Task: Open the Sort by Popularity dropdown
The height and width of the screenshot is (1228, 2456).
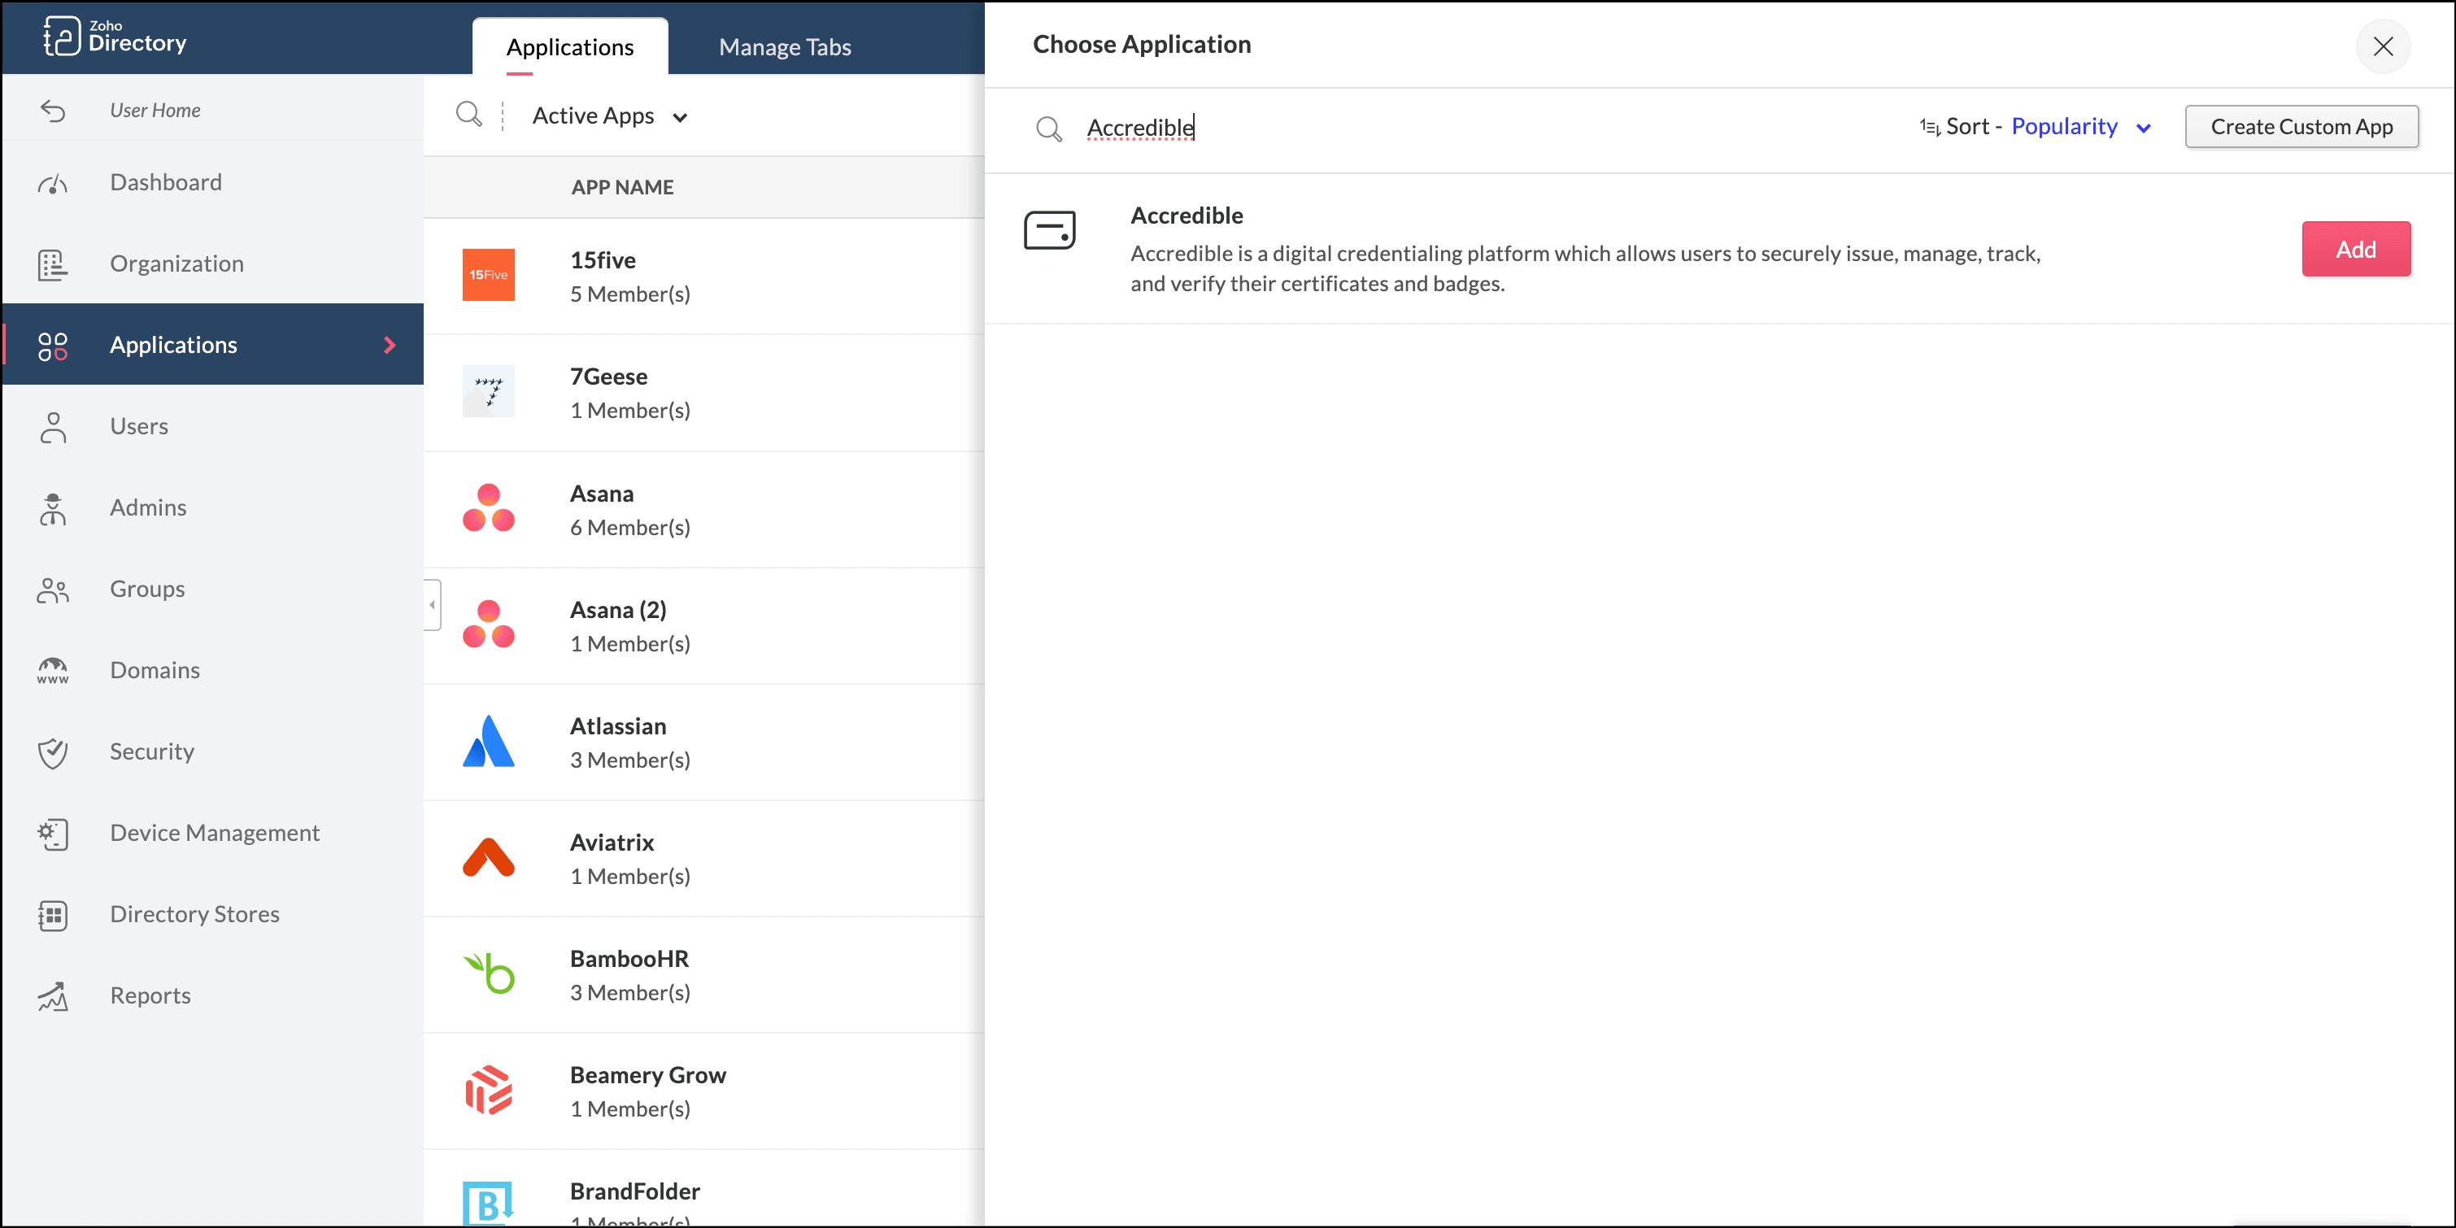Action: pos(2080,127)
